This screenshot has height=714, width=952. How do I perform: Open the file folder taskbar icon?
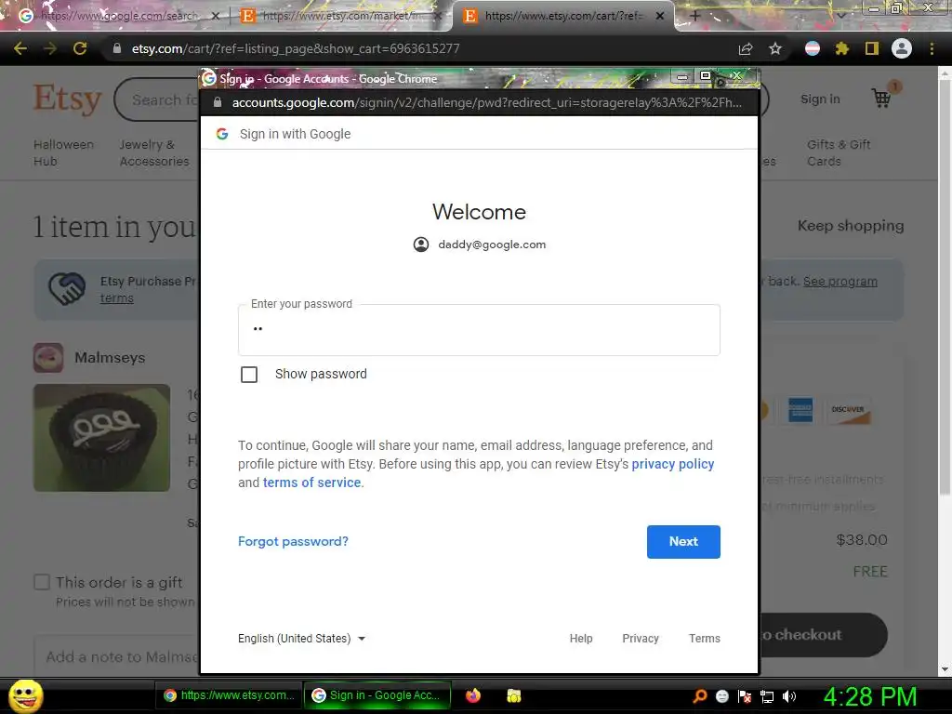pos(513,695)
